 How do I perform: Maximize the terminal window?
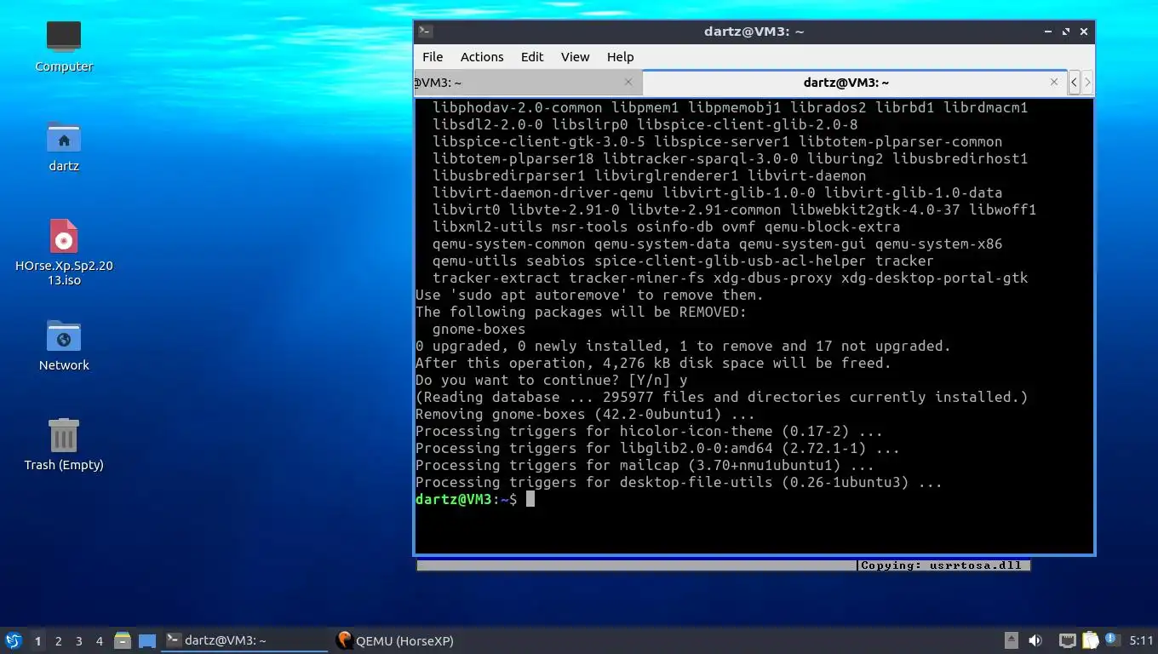coord(1065,32)
